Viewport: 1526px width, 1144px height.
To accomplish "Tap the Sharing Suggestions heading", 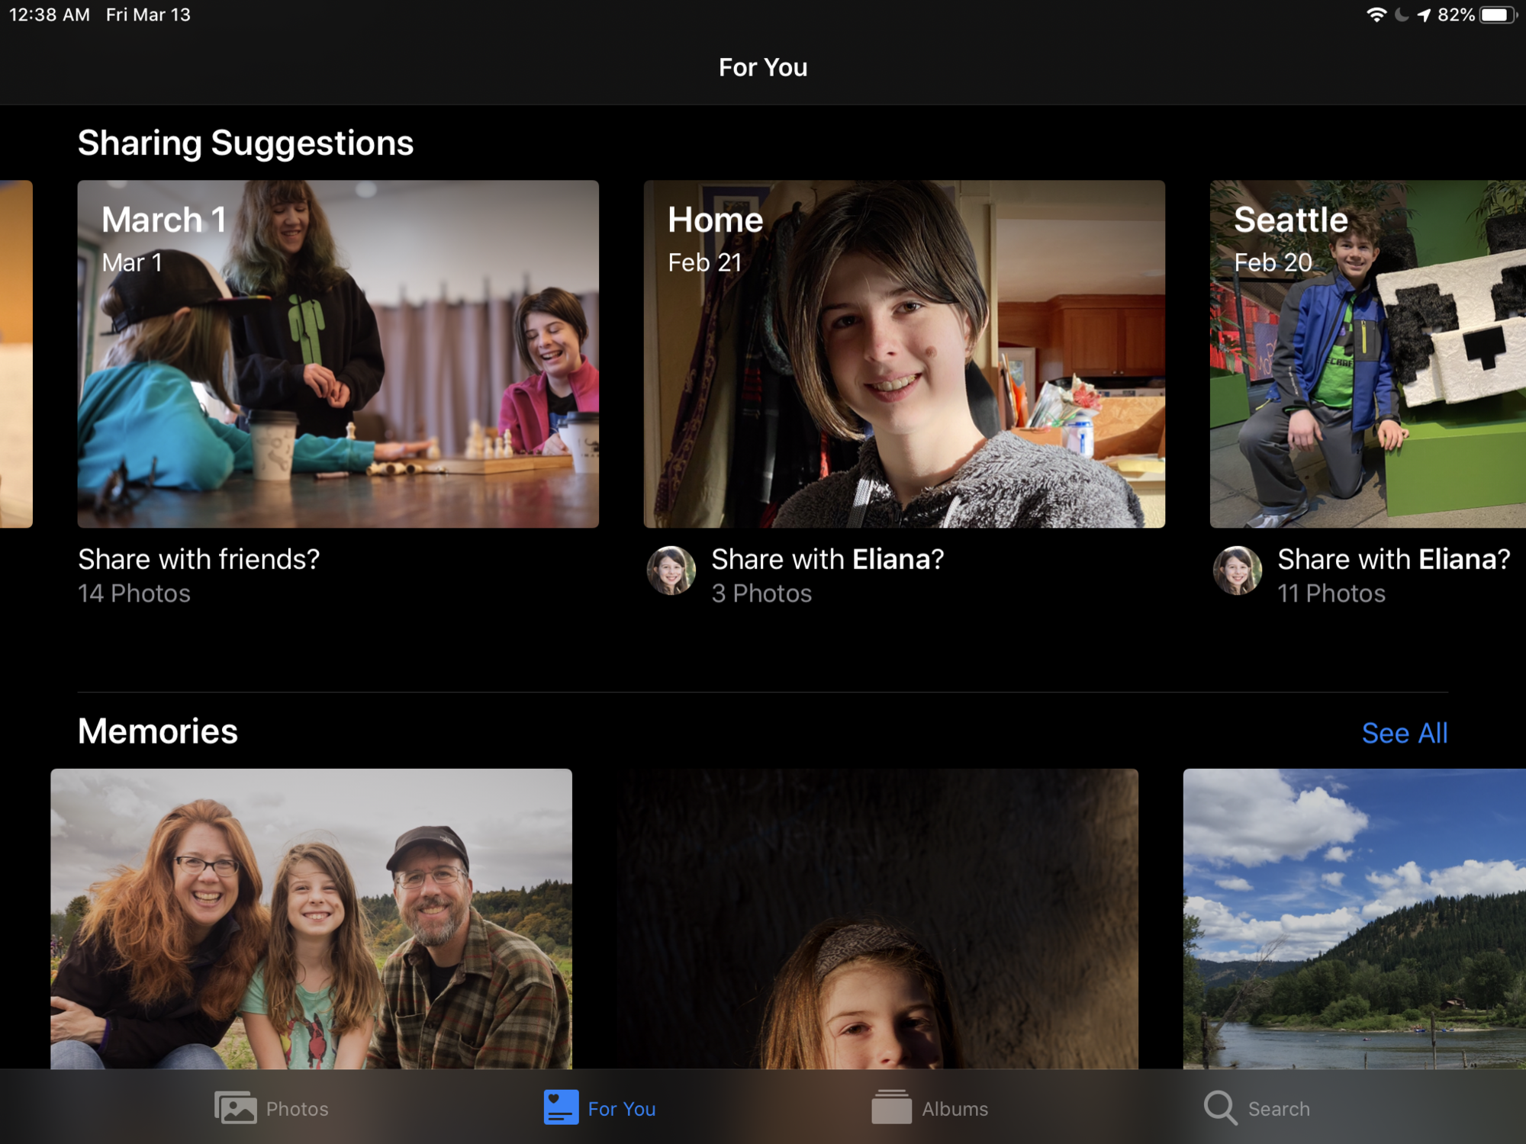I will tap(246, 143).
